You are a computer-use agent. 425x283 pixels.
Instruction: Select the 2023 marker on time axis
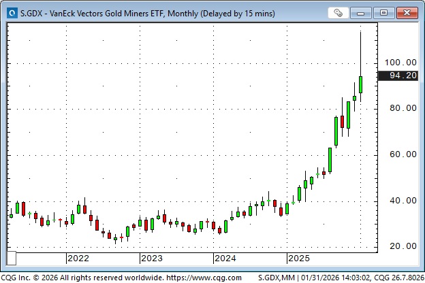coord(151,259)
